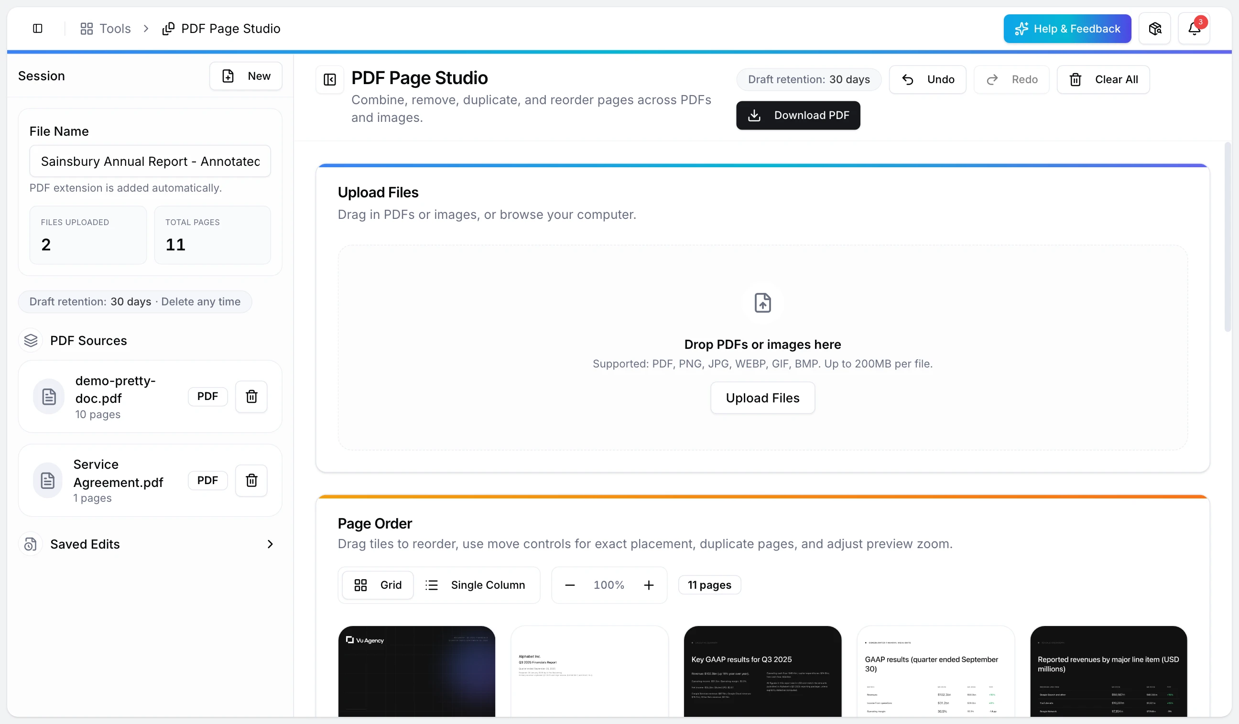The width and height of the screenshot is (1239, 724).
Task: Click 11 pages badge
Action: (709, 585)
